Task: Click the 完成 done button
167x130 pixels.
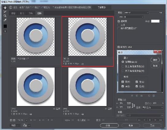Action: tap(152, 125)
